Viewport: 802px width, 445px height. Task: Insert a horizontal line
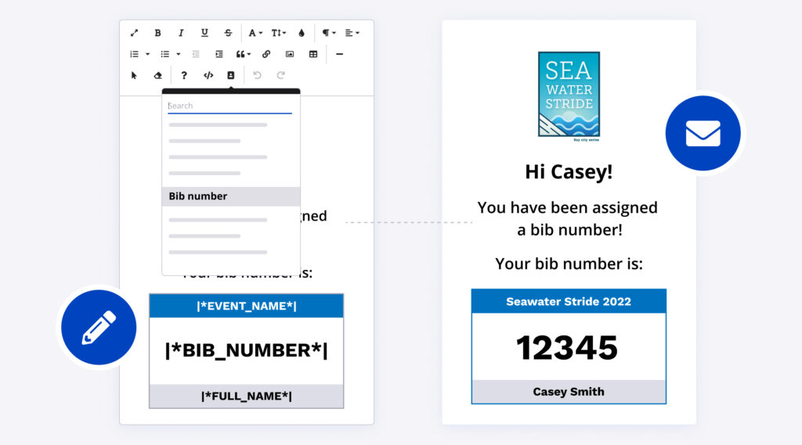[x=339, y=54]
